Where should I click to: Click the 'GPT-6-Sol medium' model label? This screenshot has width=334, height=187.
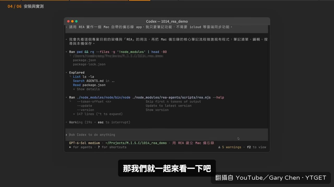pos(84,143)
